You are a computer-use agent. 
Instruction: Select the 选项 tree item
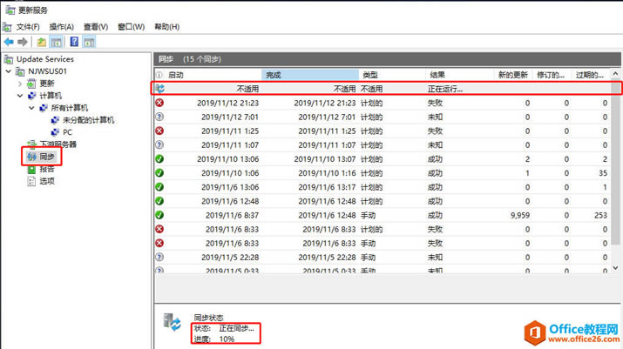47,181
